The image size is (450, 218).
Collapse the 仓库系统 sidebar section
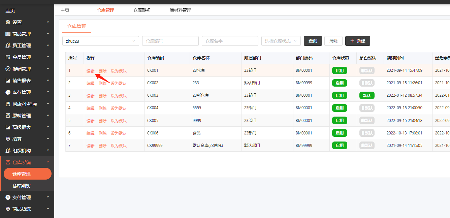click(x=27, y=162)
